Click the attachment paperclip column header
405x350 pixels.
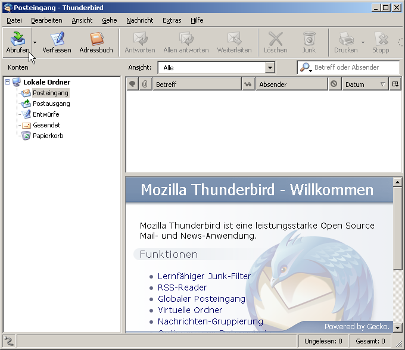145,84
